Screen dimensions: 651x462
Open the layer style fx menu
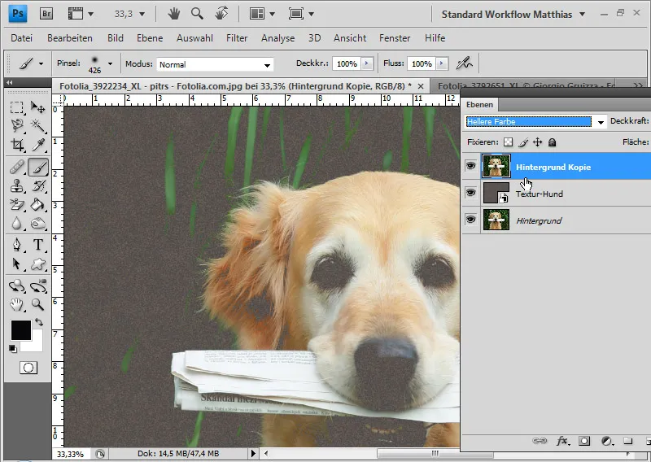pos(562,440)
